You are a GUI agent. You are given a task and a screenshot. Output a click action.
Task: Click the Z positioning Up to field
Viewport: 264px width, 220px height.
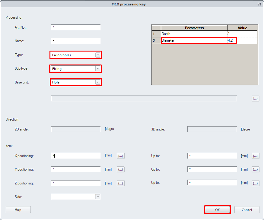click(212, 183)
